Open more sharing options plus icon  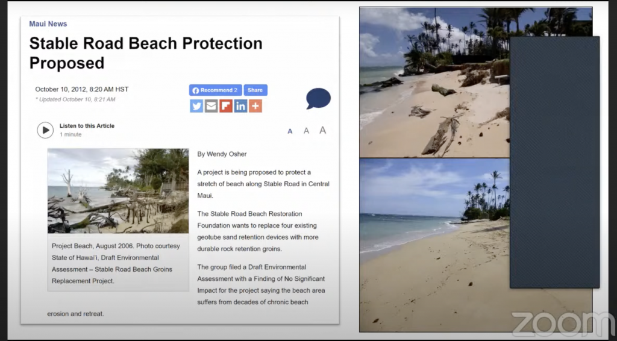[255, 106]
